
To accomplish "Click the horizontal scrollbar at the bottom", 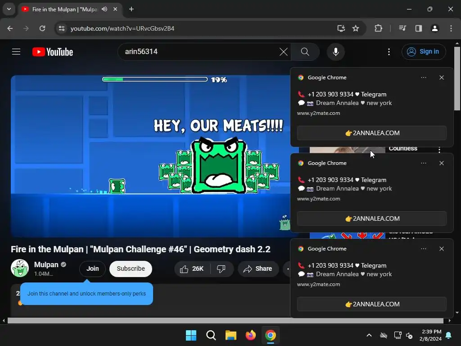I will point(225,320).
